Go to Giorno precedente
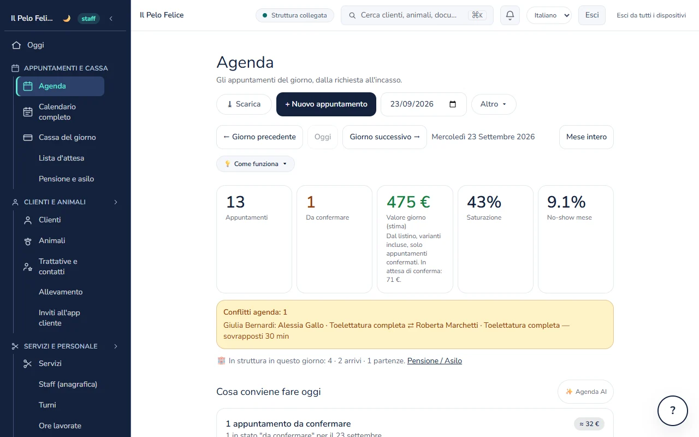 (259, 137)
